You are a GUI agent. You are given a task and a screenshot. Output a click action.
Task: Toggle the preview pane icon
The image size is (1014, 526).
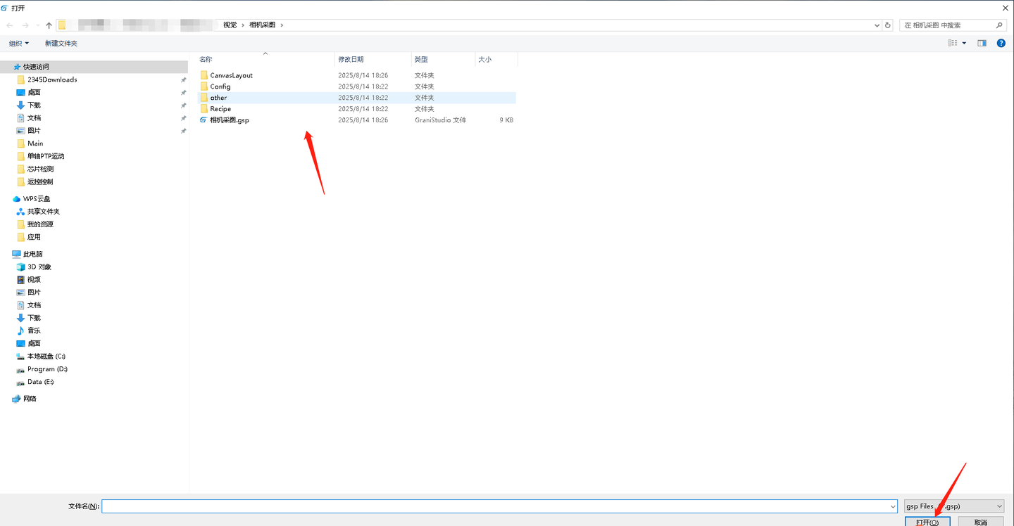[x=982, y=44]
